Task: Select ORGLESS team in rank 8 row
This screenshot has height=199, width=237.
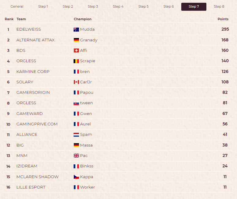Action: point(26,103)
